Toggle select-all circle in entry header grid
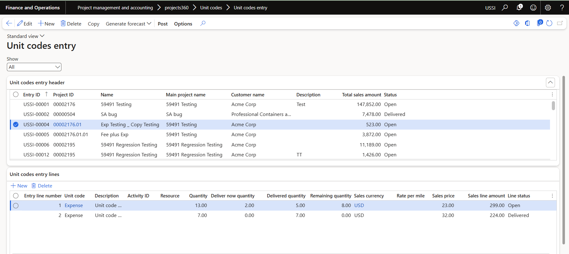Image resolution: width=569 pixels, height=254 pixels. [x=16, y=95]
